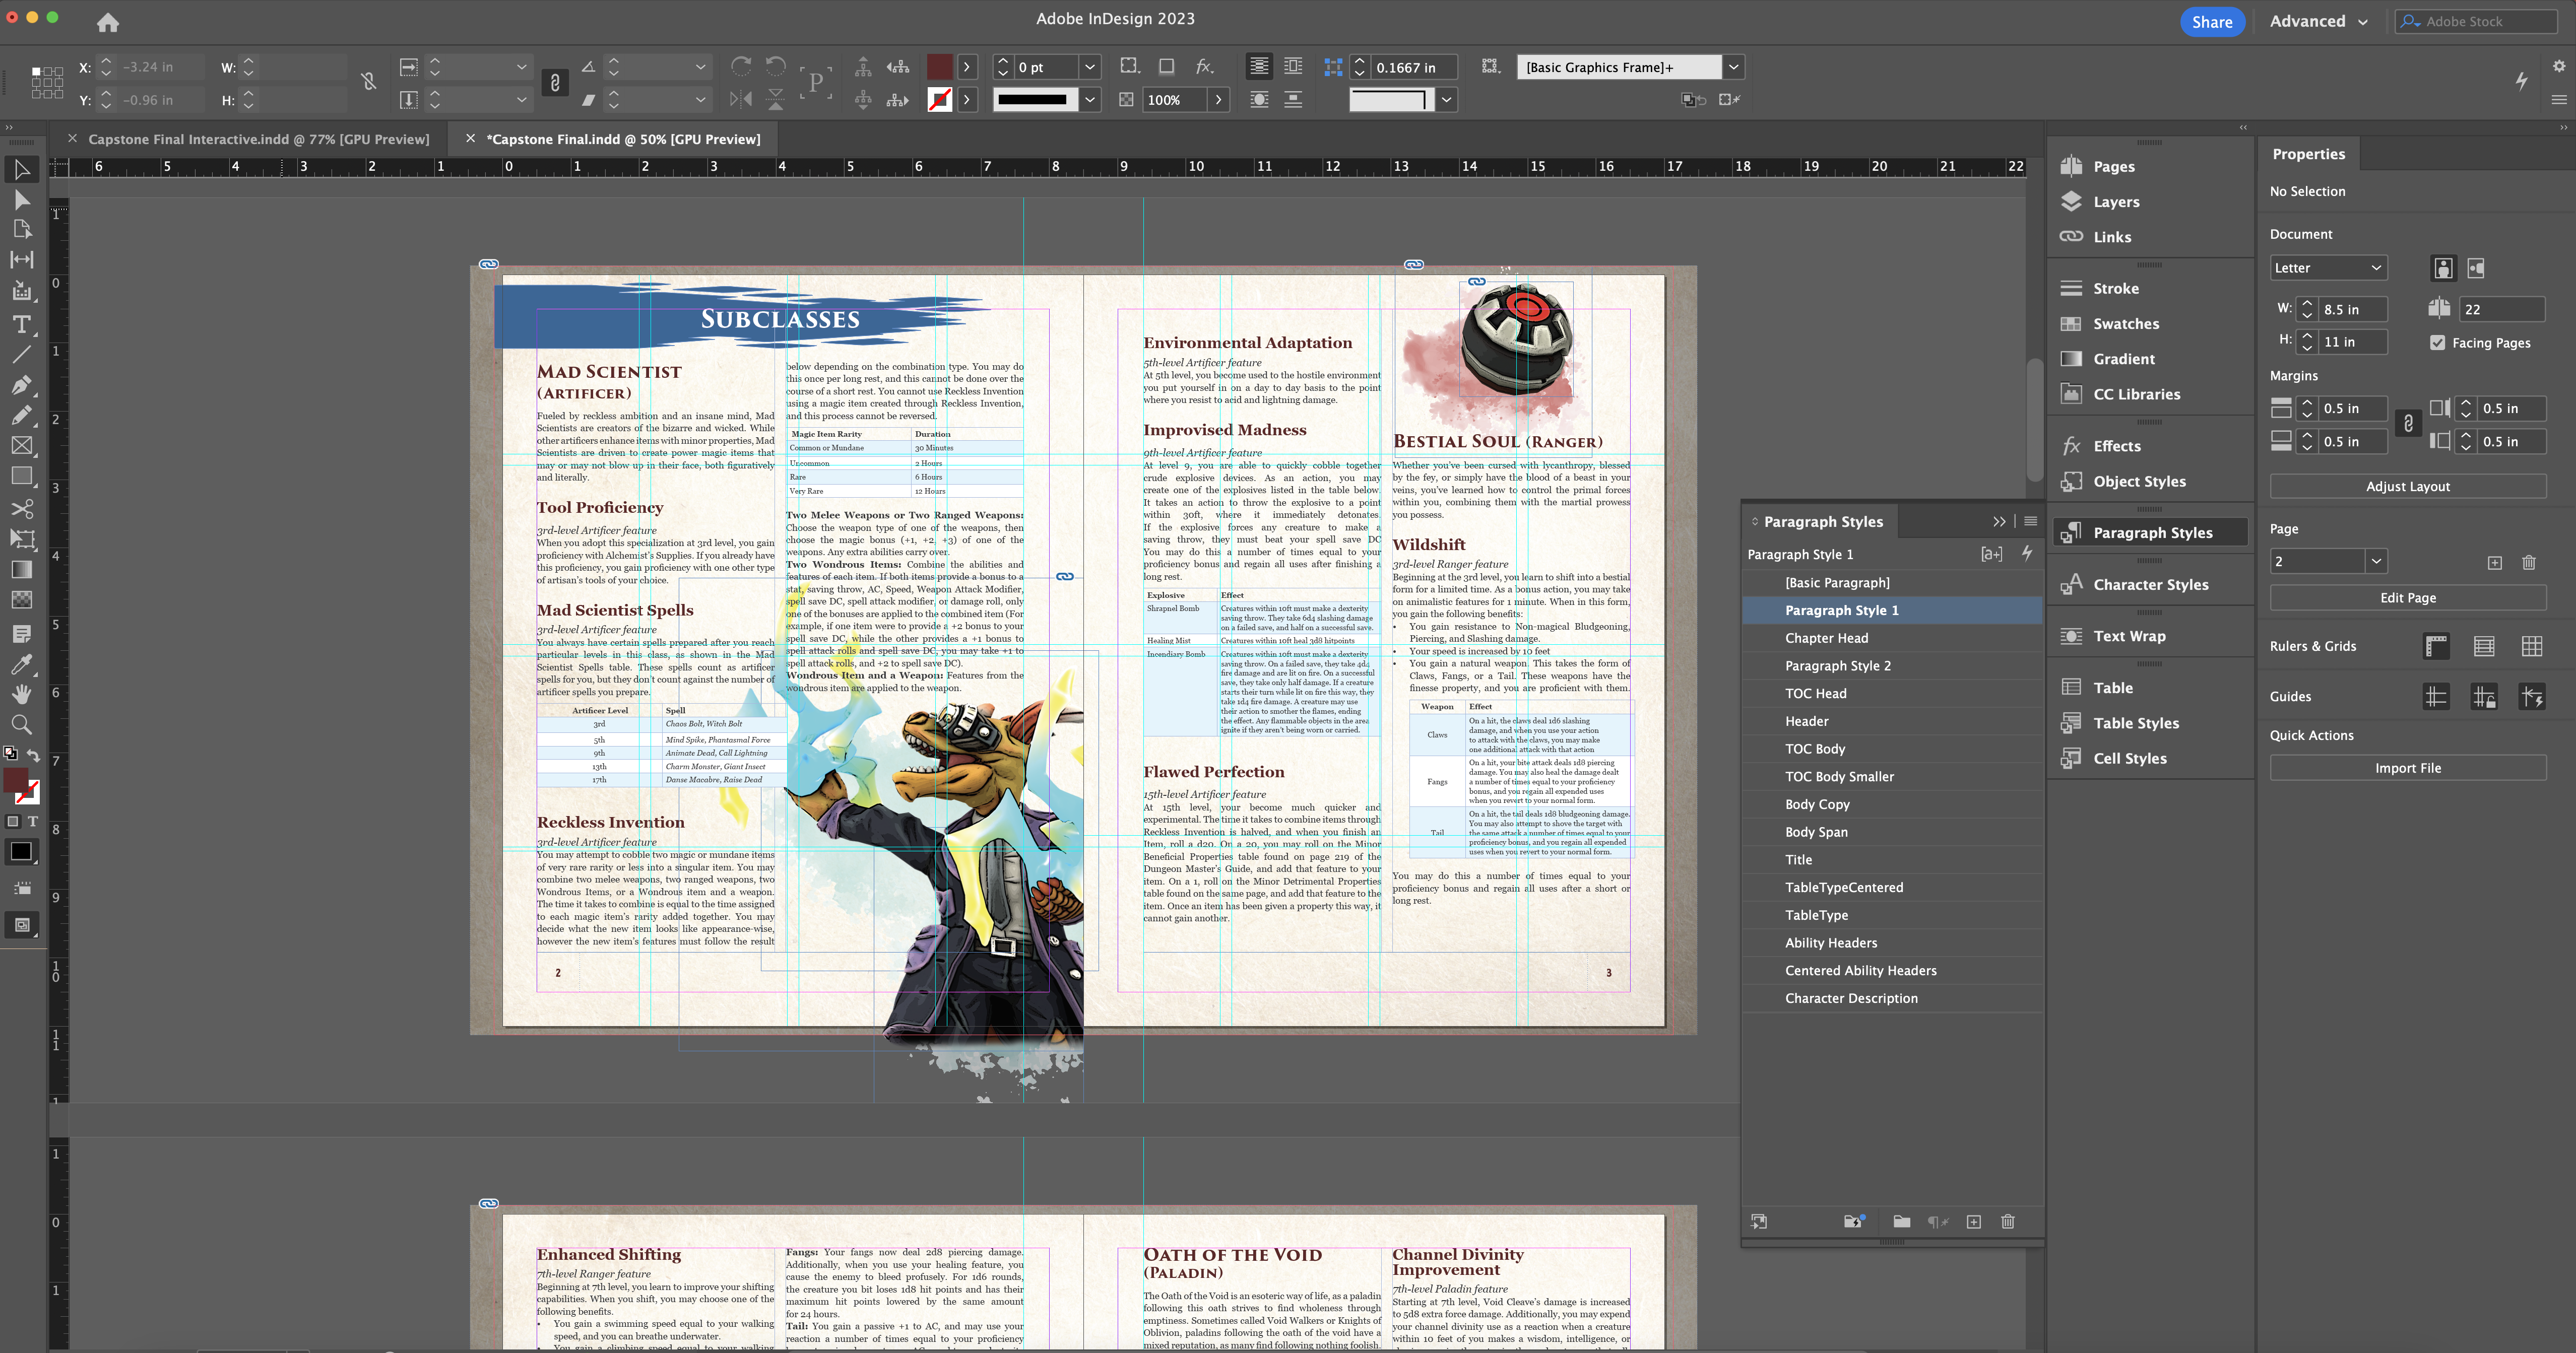Open the stroke weight 0 pt dropdown
2576x1353 pixels.
tap(1090, 67)
